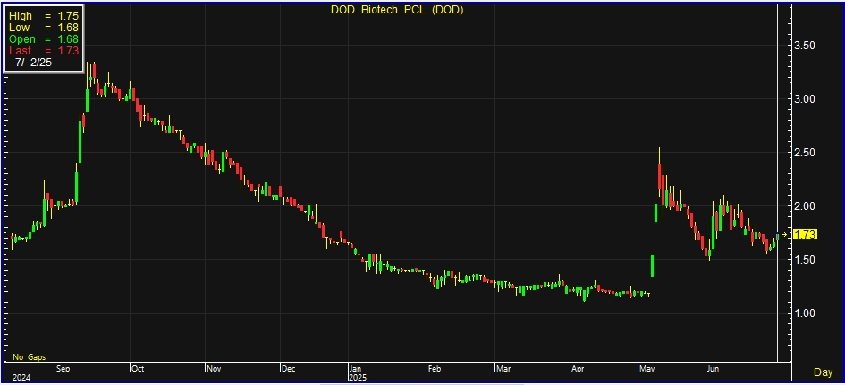Click the 1.00 price axis label

pyautogui.click(x=807, y=314)
